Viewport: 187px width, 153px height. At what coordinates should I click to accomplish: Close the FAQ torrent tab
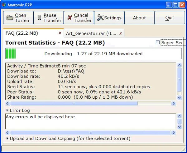(x=60, y=33)
